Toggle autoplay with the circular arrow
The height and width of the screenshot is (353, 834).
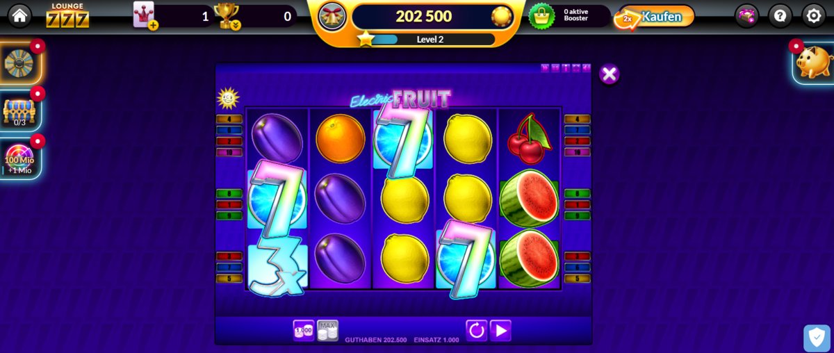point(477,330)
